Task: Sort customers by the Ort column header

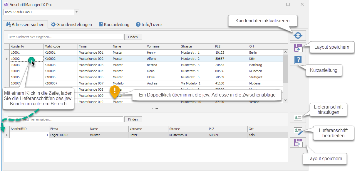Action: (x=266, y=46)
